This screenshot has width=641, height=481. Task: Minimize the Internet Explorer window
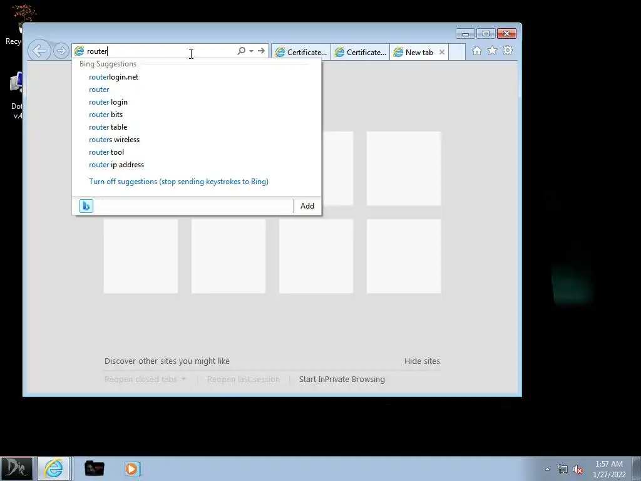tap(465, 34)
